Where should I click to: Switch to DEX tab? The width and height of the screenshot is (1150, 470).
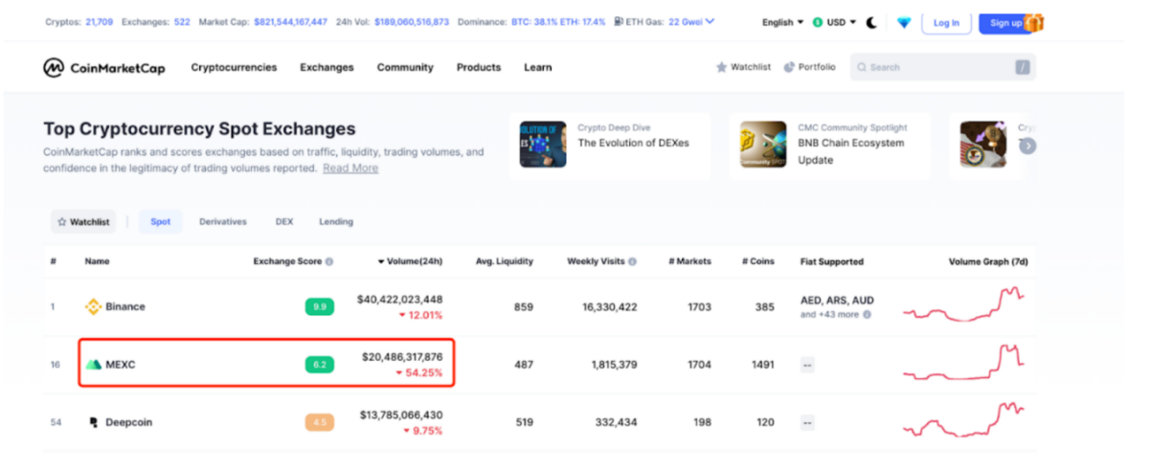click(x=284, y=222)
